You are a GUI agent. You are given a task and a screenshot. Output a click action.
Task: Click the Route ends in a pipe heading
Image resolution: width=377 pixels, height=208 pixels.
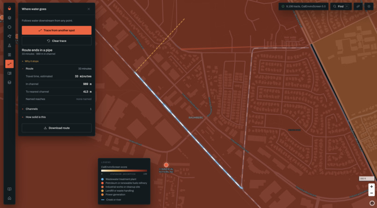click(x=37, y=50)
